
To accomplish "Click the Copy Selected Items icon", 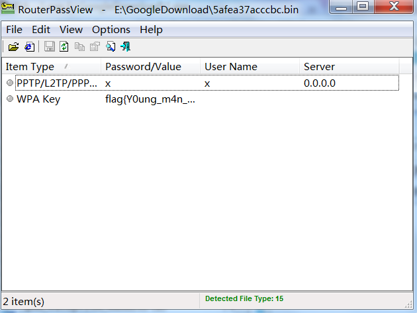I will pos(79,47).
